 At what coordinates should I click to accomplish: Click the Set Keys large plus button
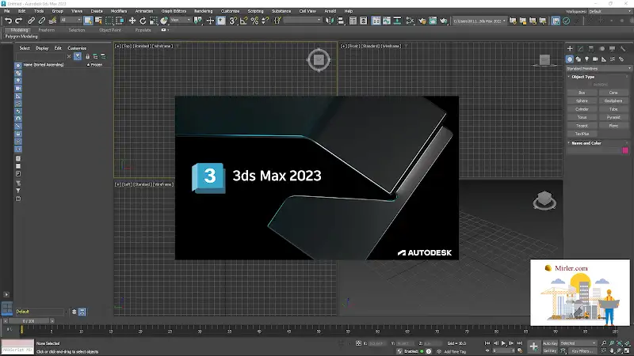533,347
